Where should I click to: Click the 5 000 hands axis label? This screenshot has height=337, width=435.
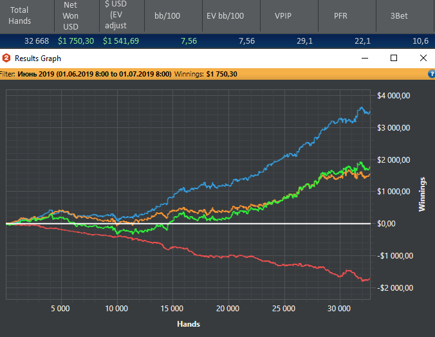(60, 309)
